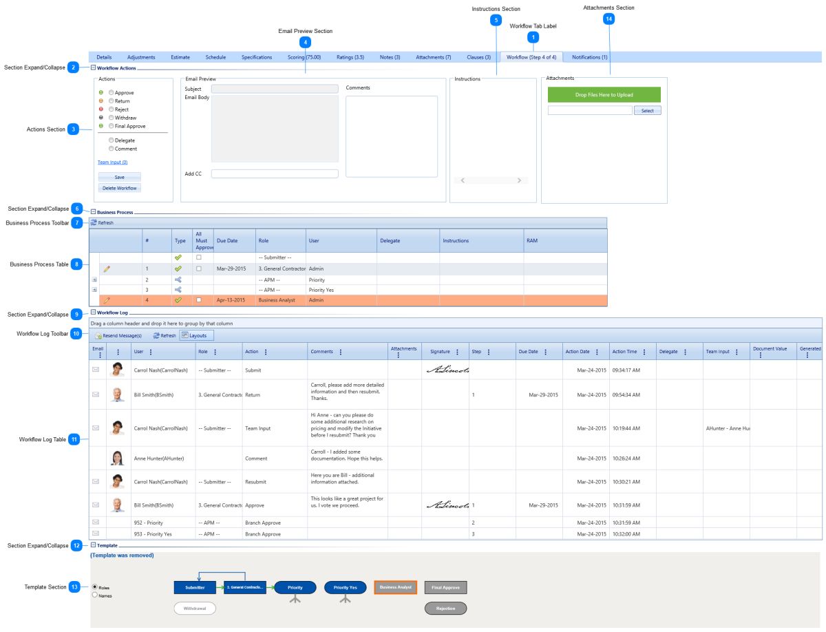Screen dimensions: 826x632
Task: Collapse the Workflow Actions section
Action: coord(93,67)
